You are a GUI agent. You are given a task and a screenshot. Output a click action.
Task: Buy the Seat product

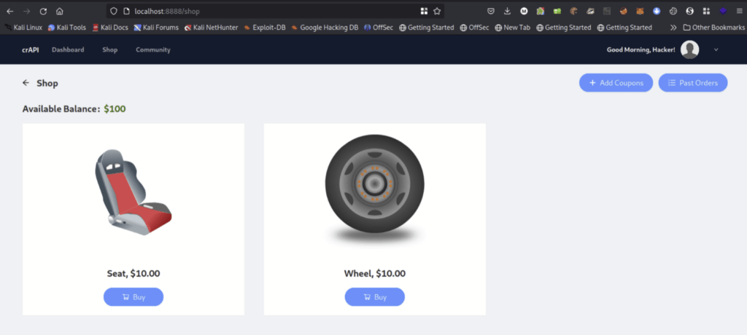pos(133,297)
